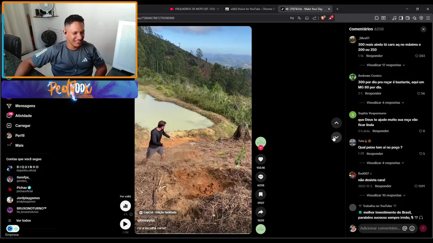This screenshot has height=243, width=433.
Task: Reply to Andrews Comics with Responder
Action: [x=373, y=93]
